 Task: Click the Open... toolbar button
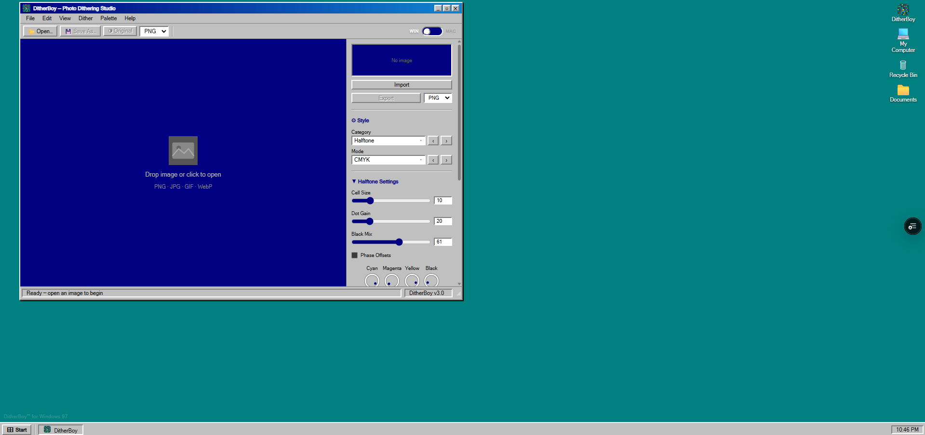pyautogui.click(x=40, y=31)
